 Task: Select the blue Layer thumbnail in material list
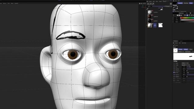[155, 25]
